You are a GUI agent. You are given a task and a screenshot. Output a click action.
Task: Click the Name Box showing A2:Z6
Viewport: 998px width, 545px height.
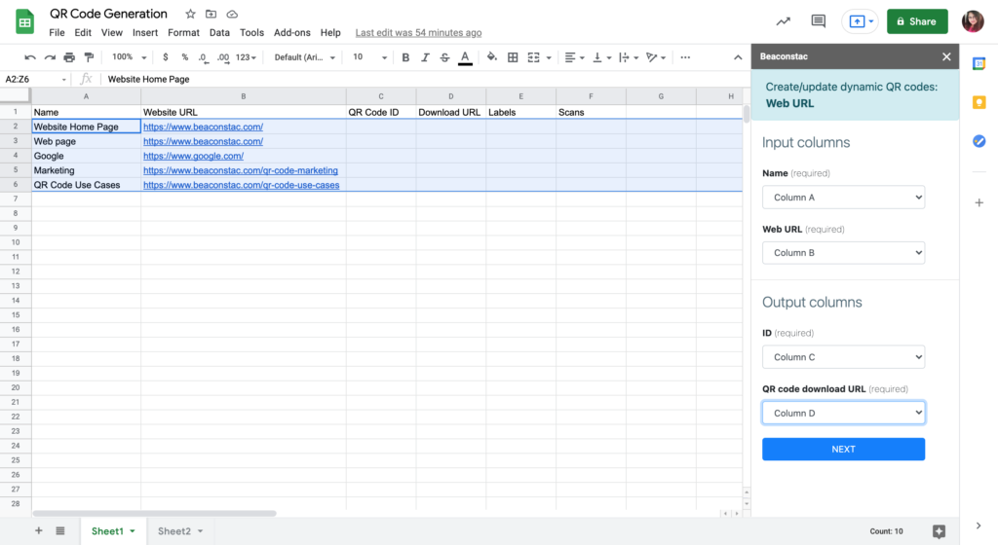[35, 79]
